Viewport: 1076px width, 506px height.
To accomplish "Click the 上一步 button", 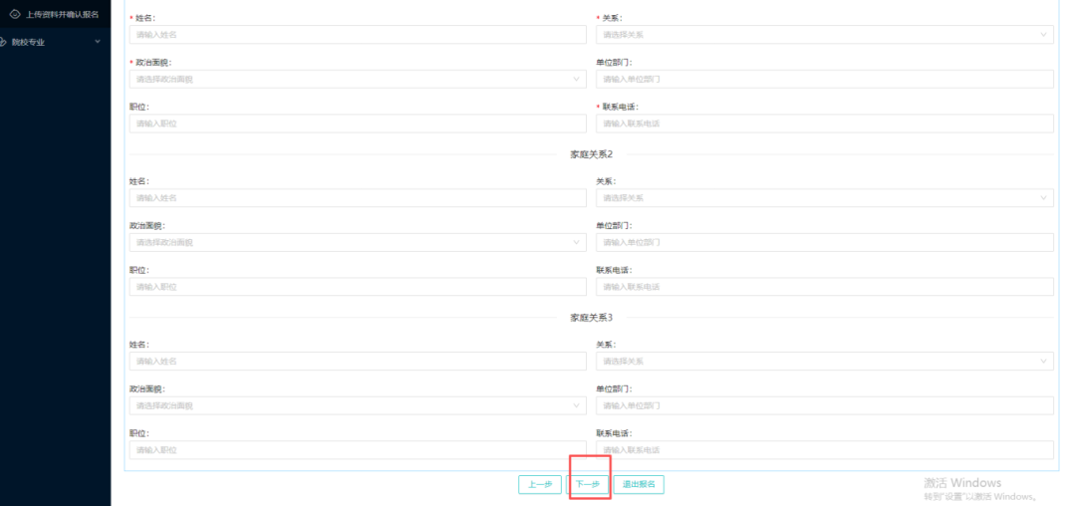I will [x=540, y=485].
